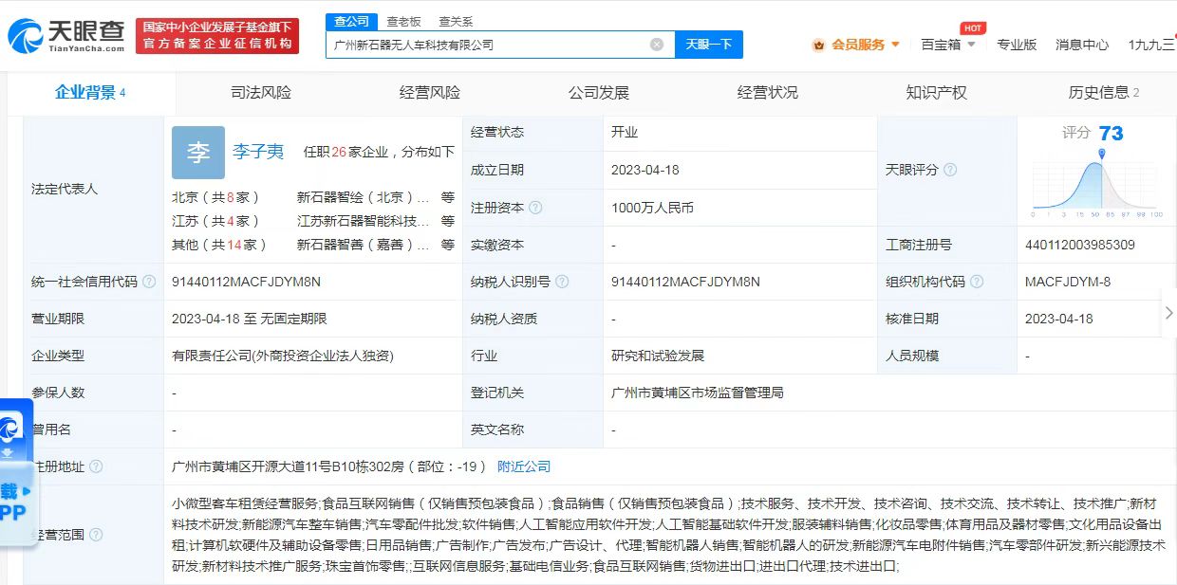Open 李子夷 legal representative profile
This screenshot has width=1177, height=585.
pos(258,152)
